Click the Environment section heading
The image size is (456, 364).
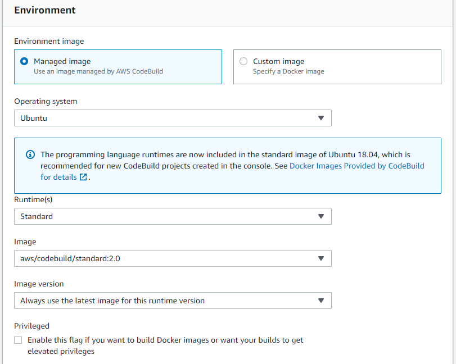(45, 10)
